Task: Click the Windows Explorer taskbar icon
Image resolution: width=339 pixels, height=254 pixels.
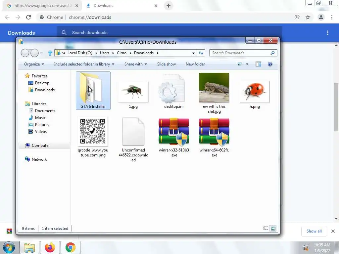Action: [x=29, y=247]
